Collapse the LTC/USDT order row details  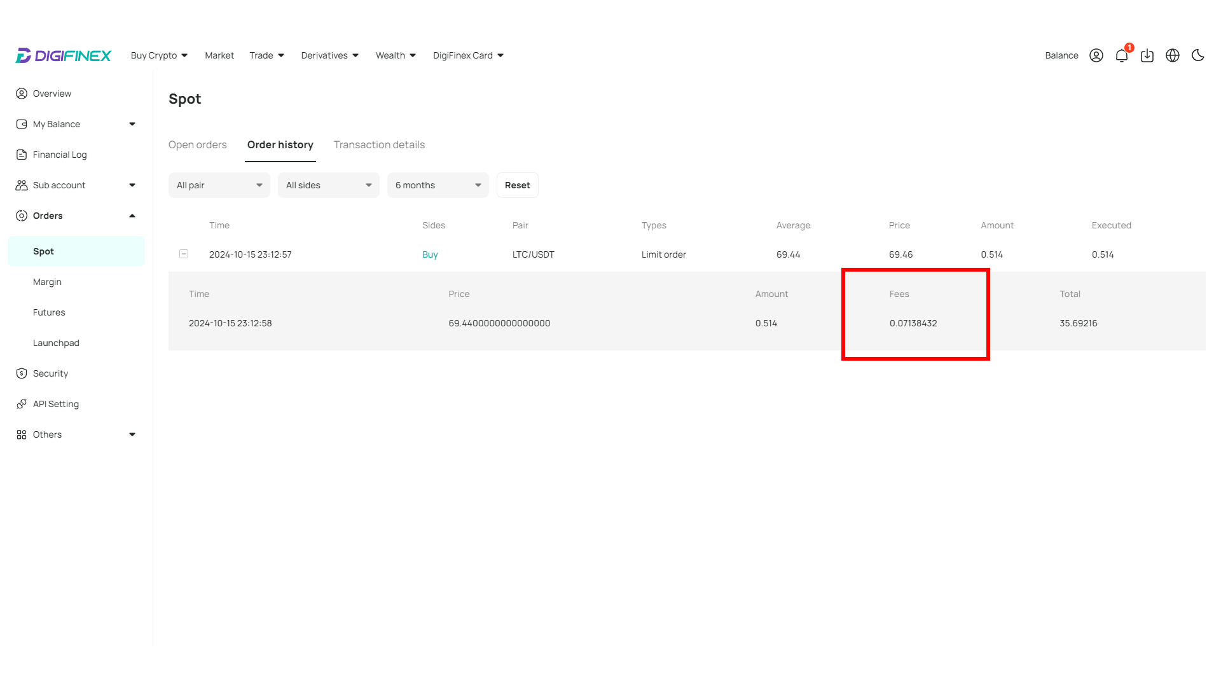[x=184, y=254]
